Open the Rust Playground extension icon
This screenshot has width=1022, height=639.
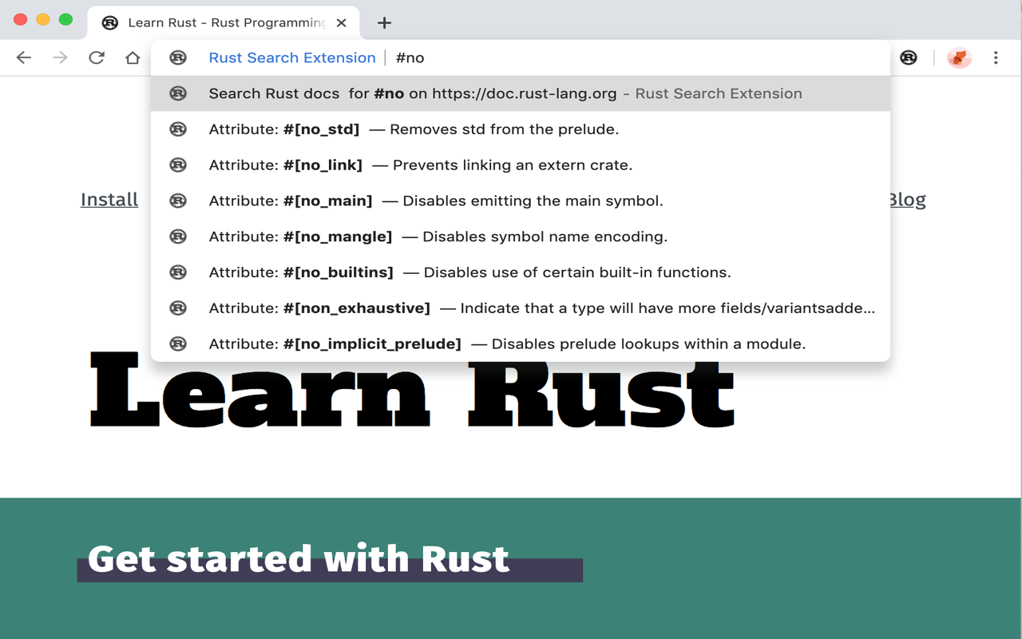[x=958, y=58]
